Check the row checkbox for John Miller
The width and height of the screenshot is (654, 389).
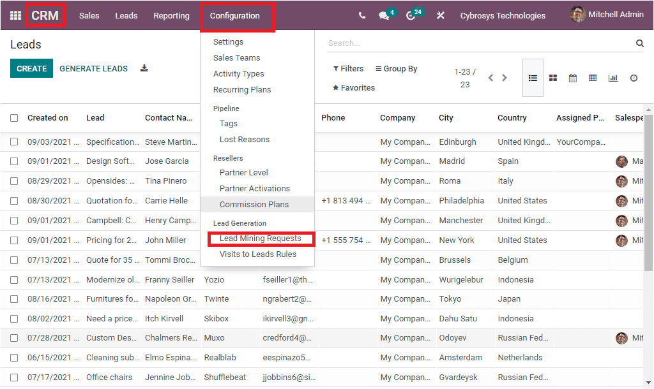pos(14,240)
